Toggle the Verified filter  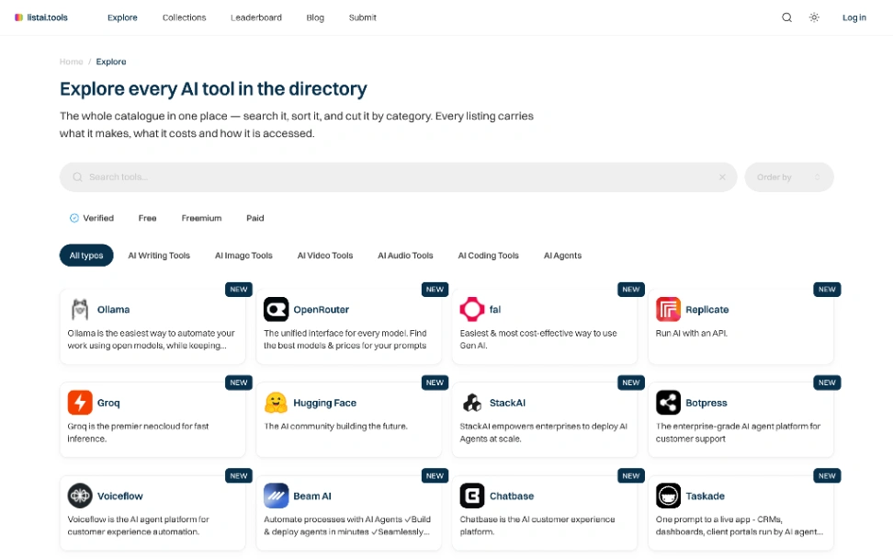(92, 218)
